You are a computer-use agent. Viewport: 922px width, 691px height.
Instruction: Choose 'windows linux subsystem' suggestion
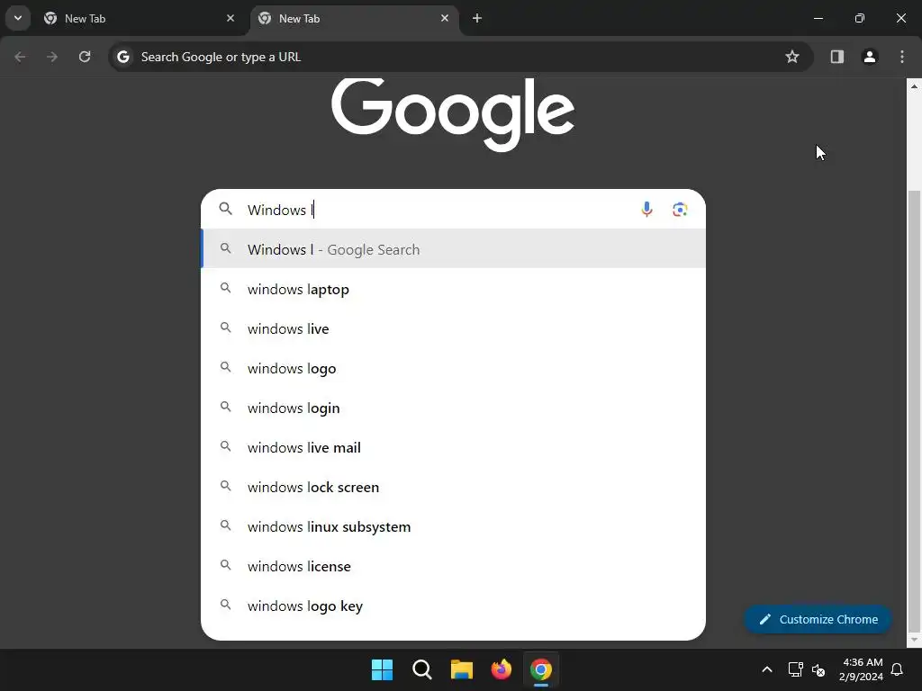tap(453, 526)
